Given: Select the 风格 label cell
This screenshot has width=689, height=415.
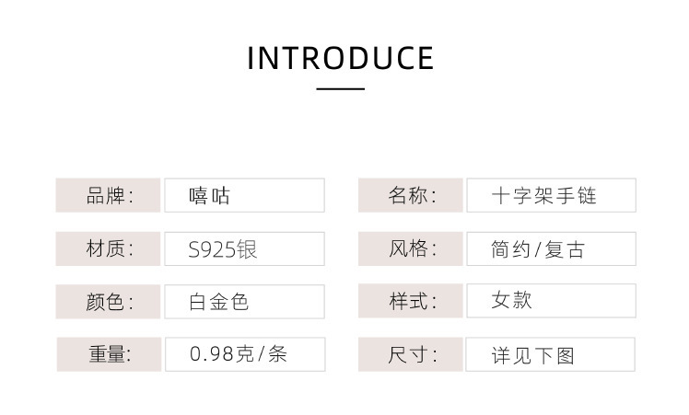Looking at the screenshot, I should pos(411,248).
